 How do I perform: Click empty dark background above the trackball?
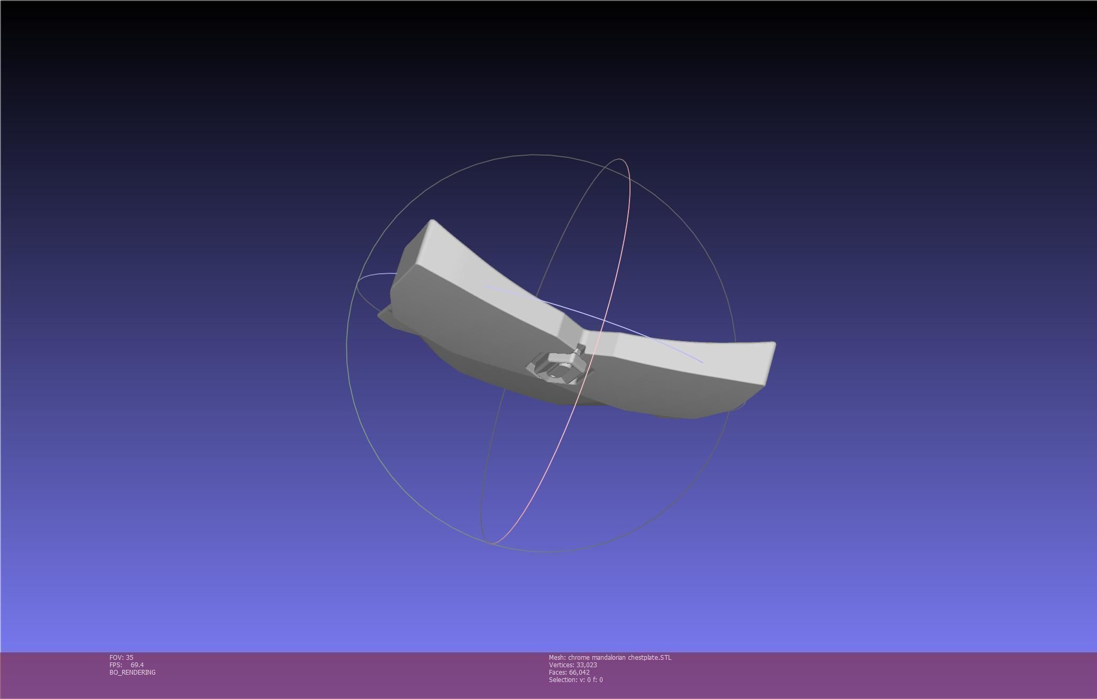[540, 79]
